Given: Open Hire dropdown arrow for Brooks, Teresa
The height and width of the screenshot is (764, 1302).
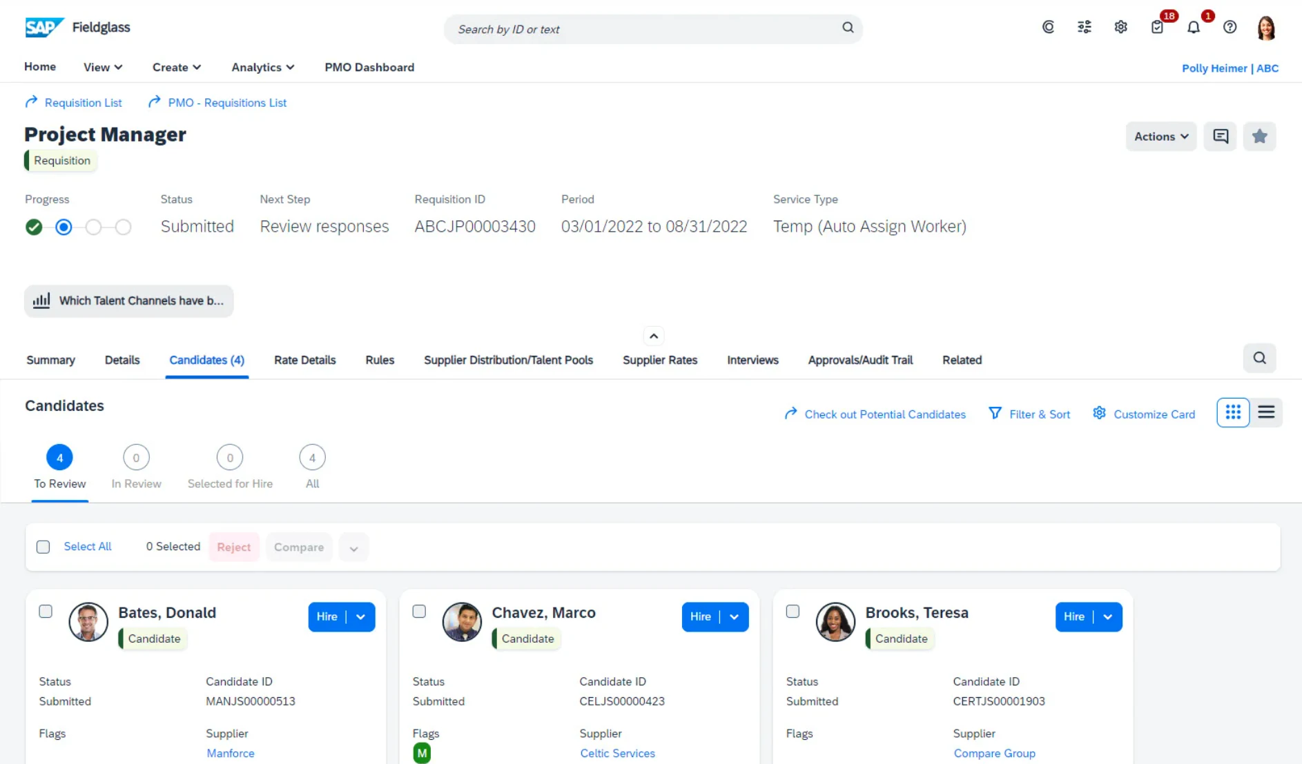Looking at the screenshot, I should click(1108, 617).
